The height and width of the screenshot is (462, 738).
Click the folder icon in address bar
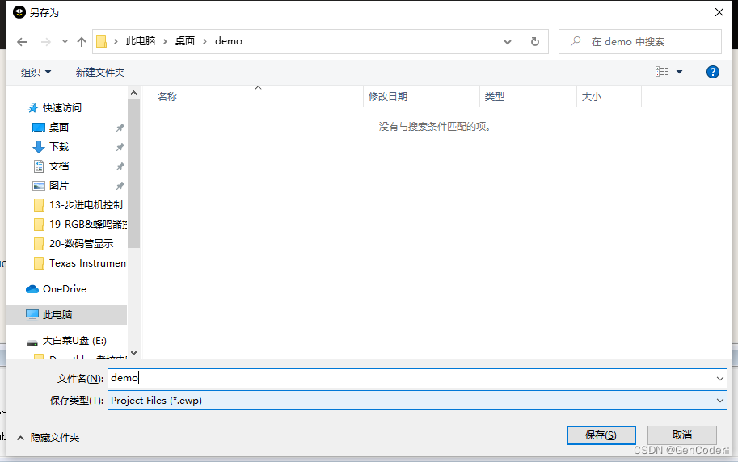101,41
